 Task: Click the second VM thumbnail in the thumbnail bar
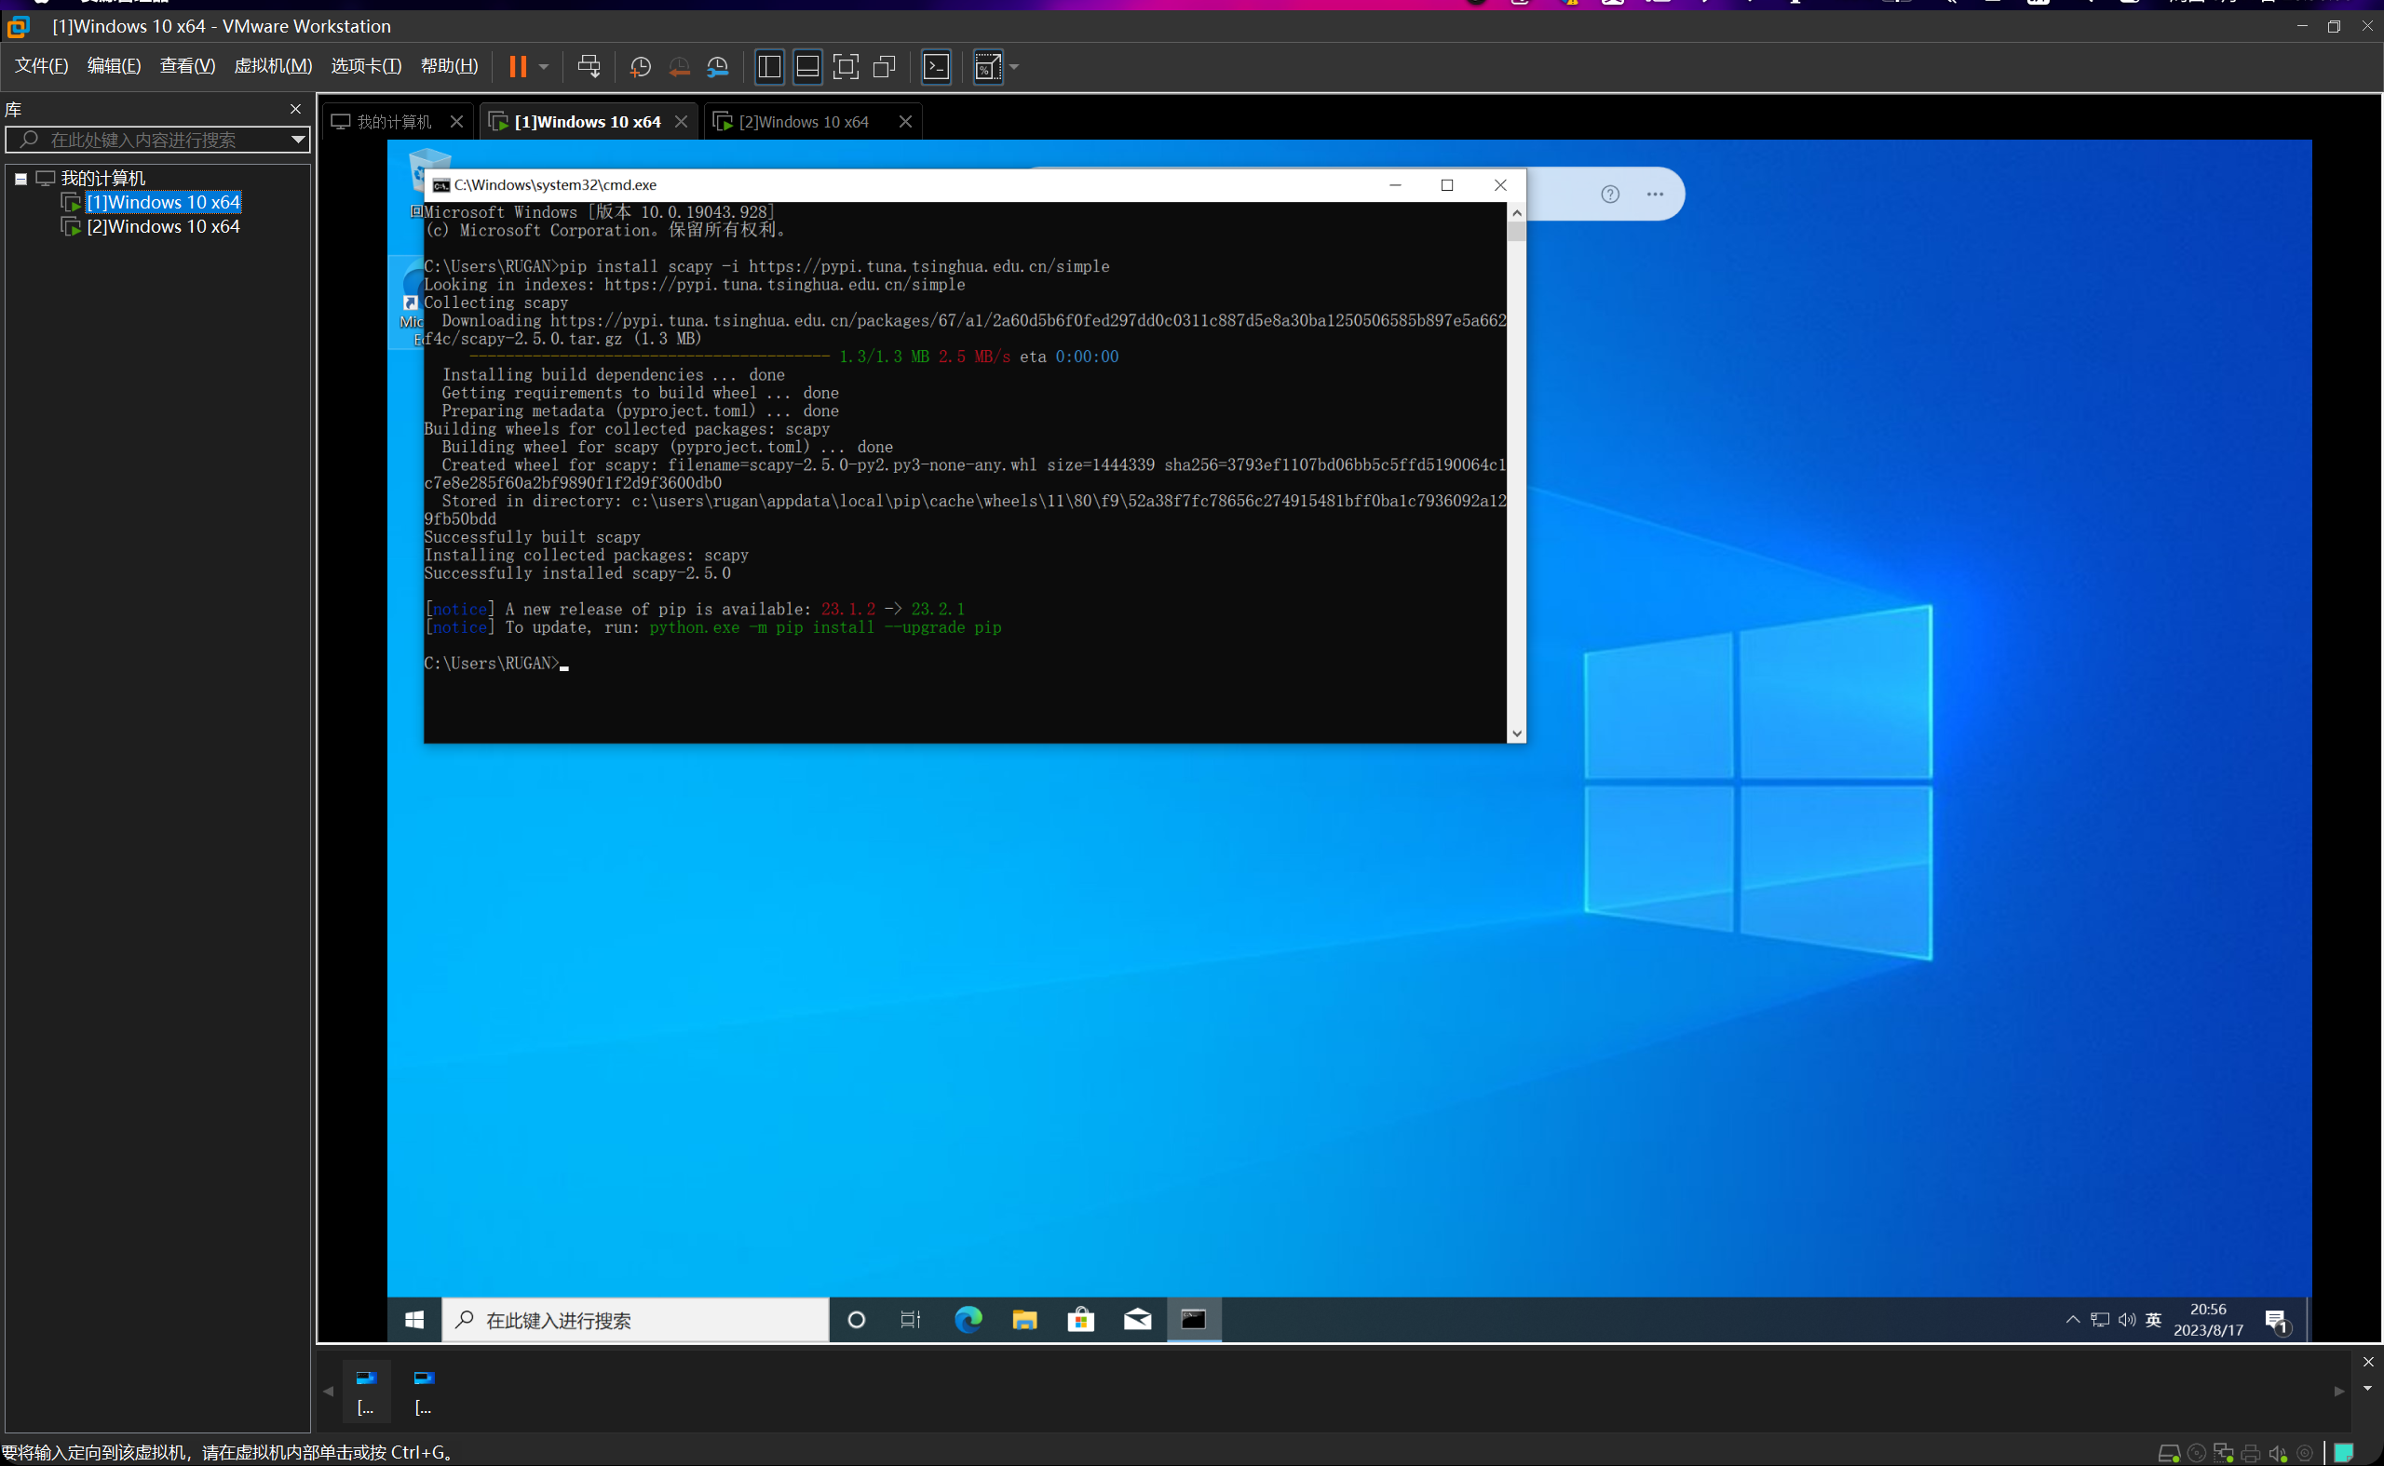point(424,1392)
